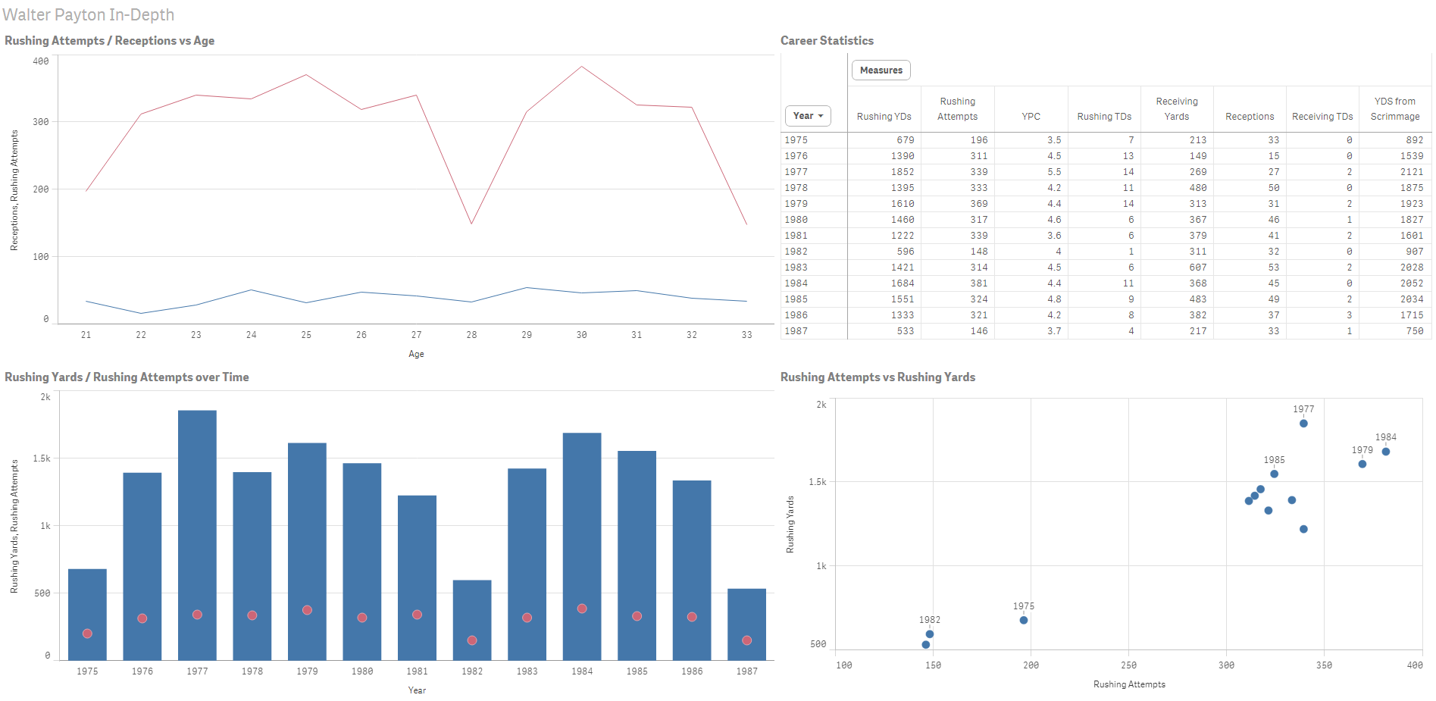Click Rushing Yards / Rushing Attempts over Time title
This screenshot has width=1436, height=701.
coord(127,377)
